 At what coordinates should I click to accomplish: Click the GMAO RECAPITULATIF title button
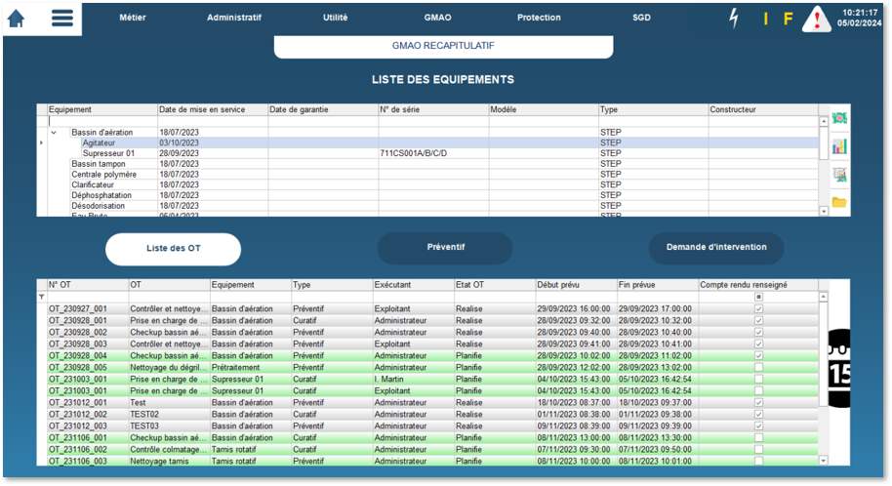pos(443,46)
